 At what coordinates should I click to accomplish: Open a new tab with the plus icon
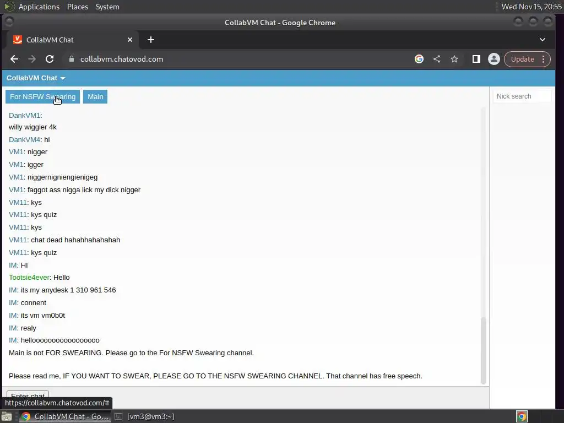coord(151,40)
